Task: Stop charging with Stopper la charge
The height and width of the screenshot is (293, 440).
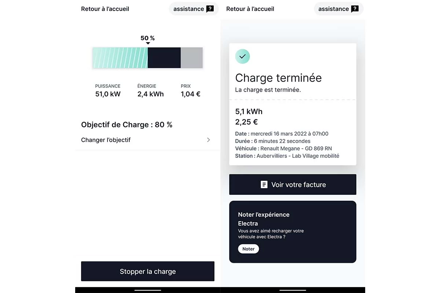Action: click(148, 271)
